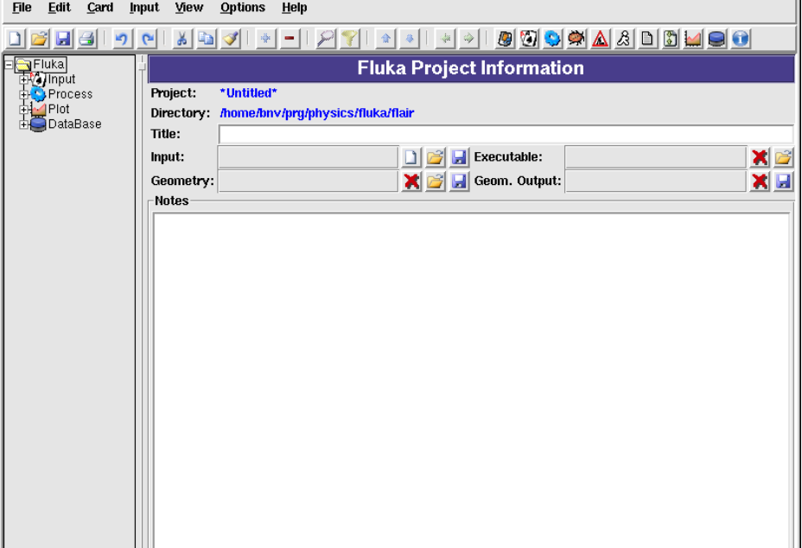
Task: Select Process in the project tree
Action: coord(70,94)
